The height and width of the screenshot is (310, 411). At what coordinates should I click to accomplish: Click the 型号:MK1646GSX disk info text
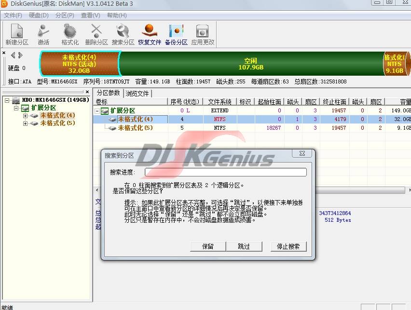pos(57,81)
